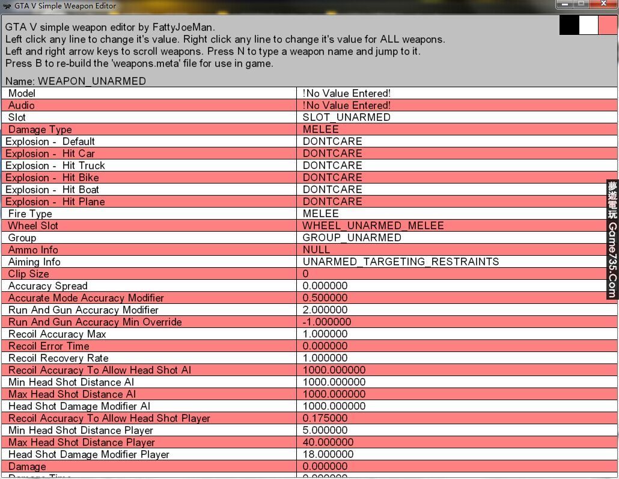Click the black color swatch
The width and height of the screenshot is (619, 479).
click(x=569, y=25)
